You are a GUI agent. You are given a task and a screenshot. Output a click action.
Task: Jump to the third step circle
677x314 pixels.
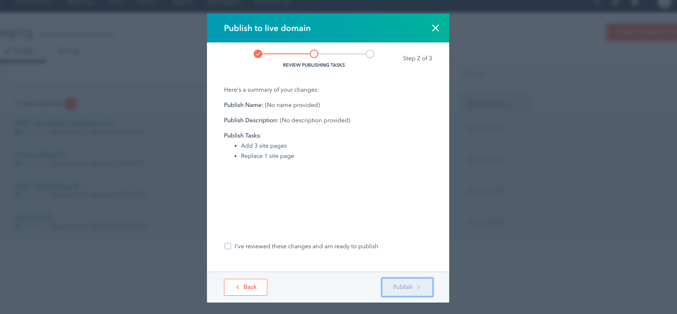tap(370, 54)
